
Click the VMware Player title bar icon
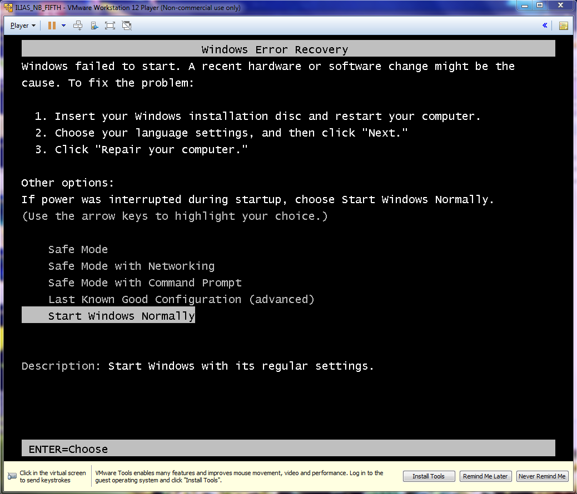point(8,7)
